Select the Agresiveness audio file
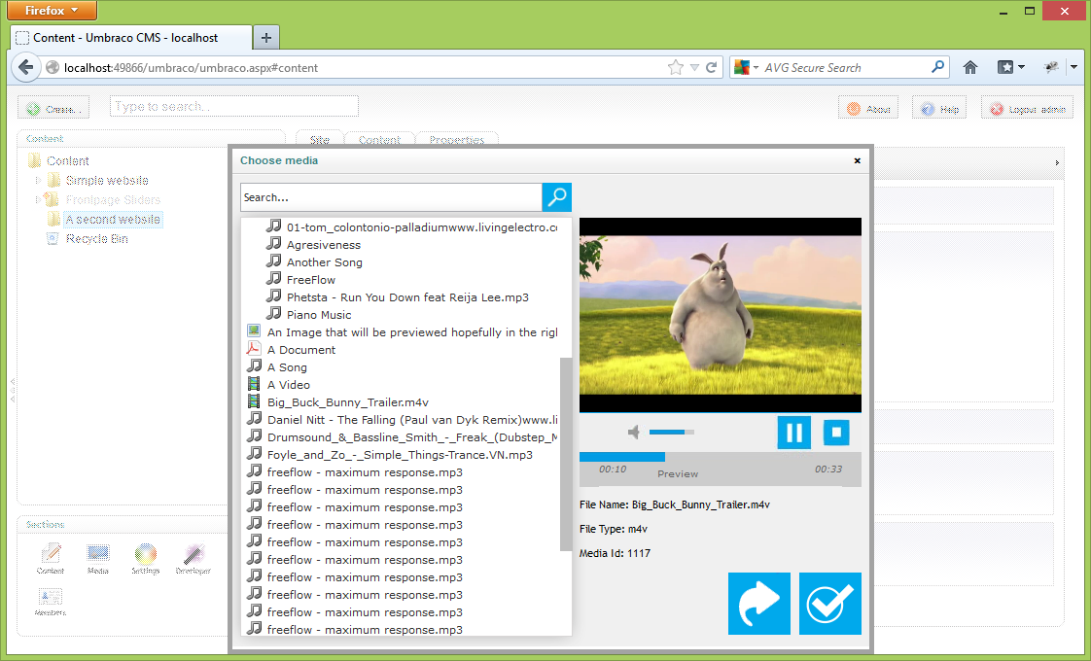Screen dimensions: 1091x661 tap(324, 245)
